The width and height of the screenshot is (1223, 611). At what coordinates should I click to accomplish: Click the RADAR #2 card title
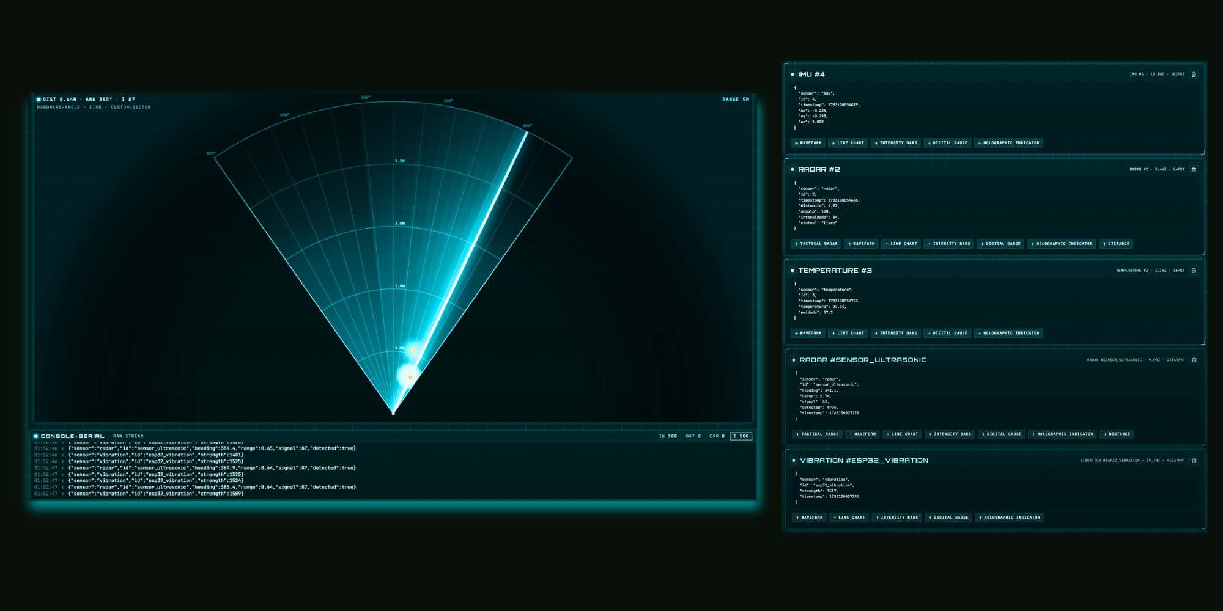[819, 169]
